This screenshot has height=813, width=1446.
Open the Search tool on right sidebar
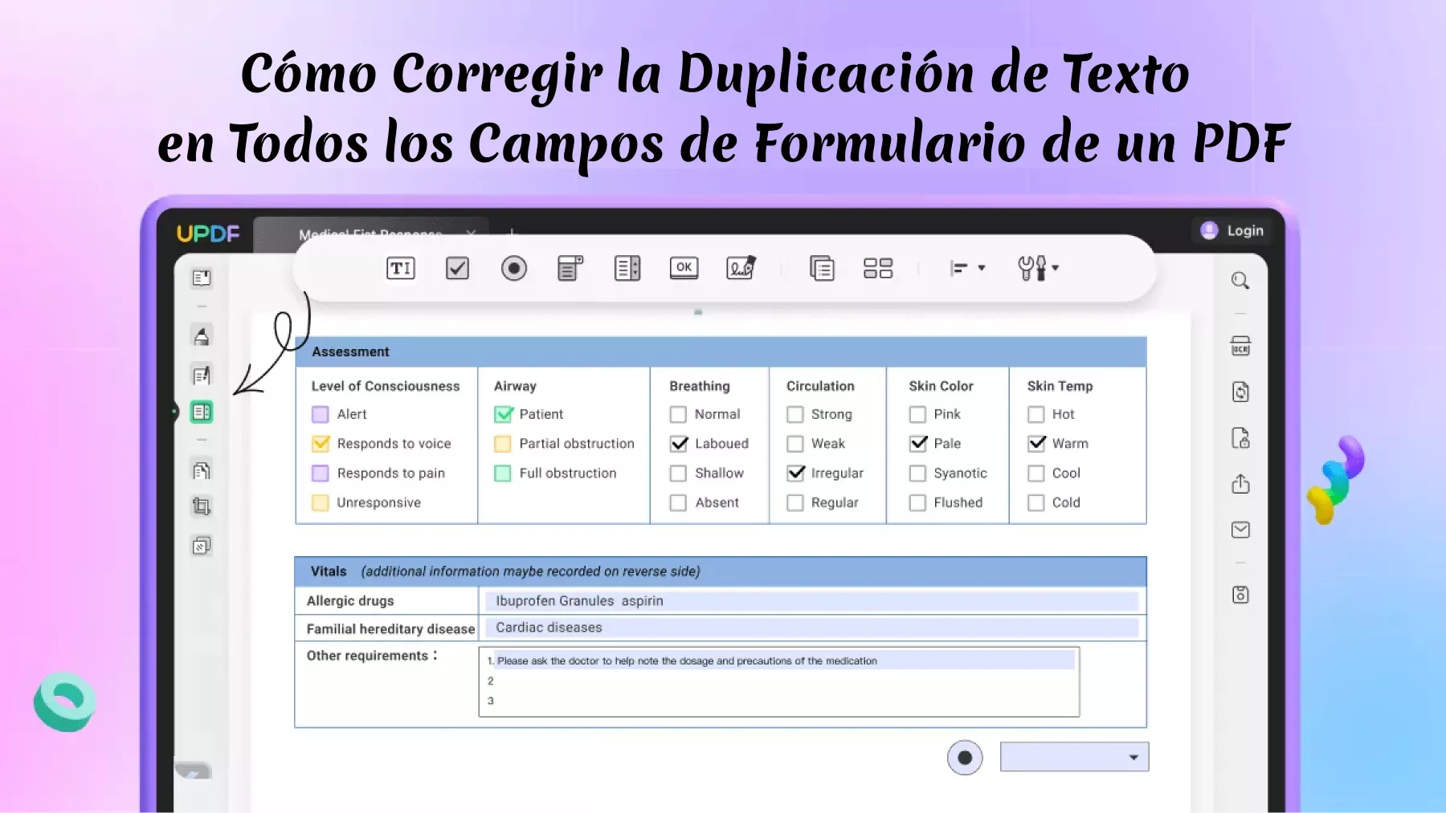(1240, 280)
